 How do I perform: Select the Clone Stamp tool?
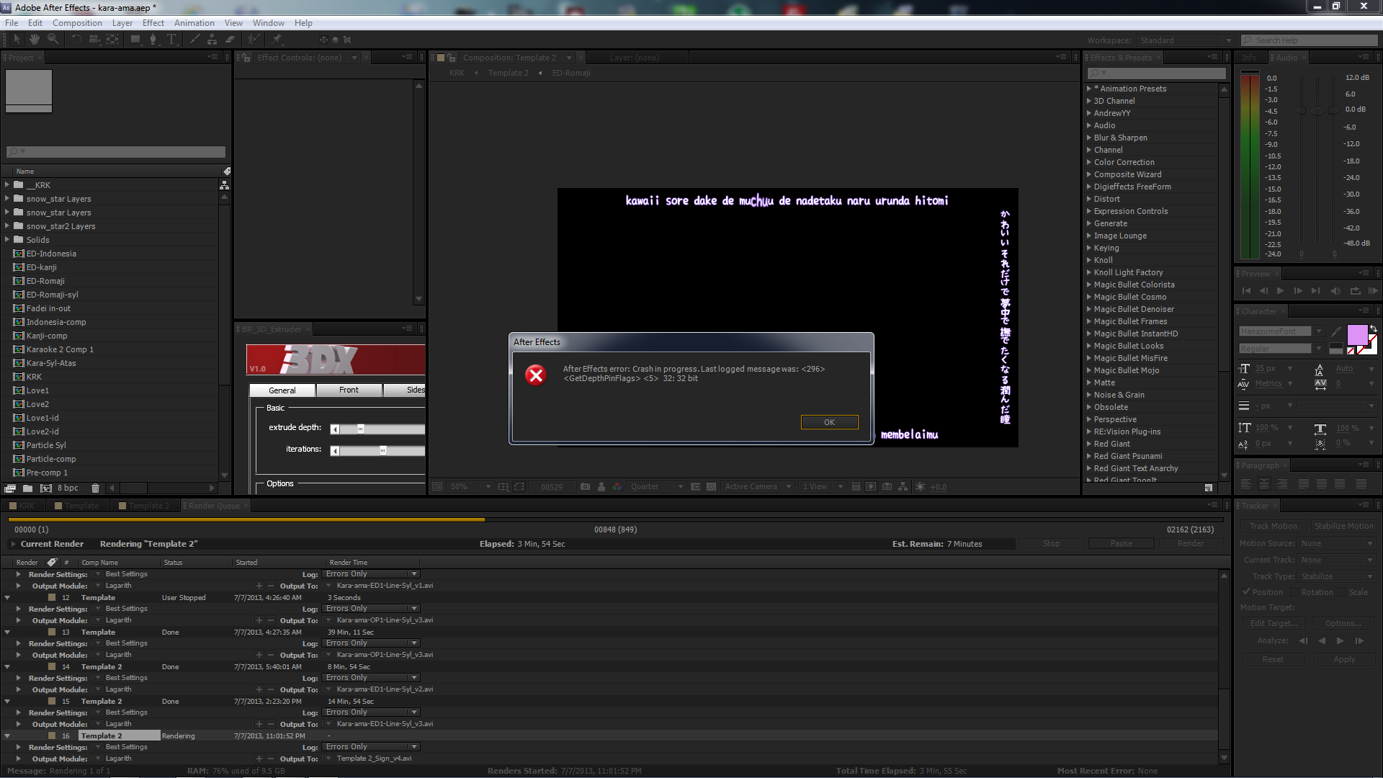point(212,39)
